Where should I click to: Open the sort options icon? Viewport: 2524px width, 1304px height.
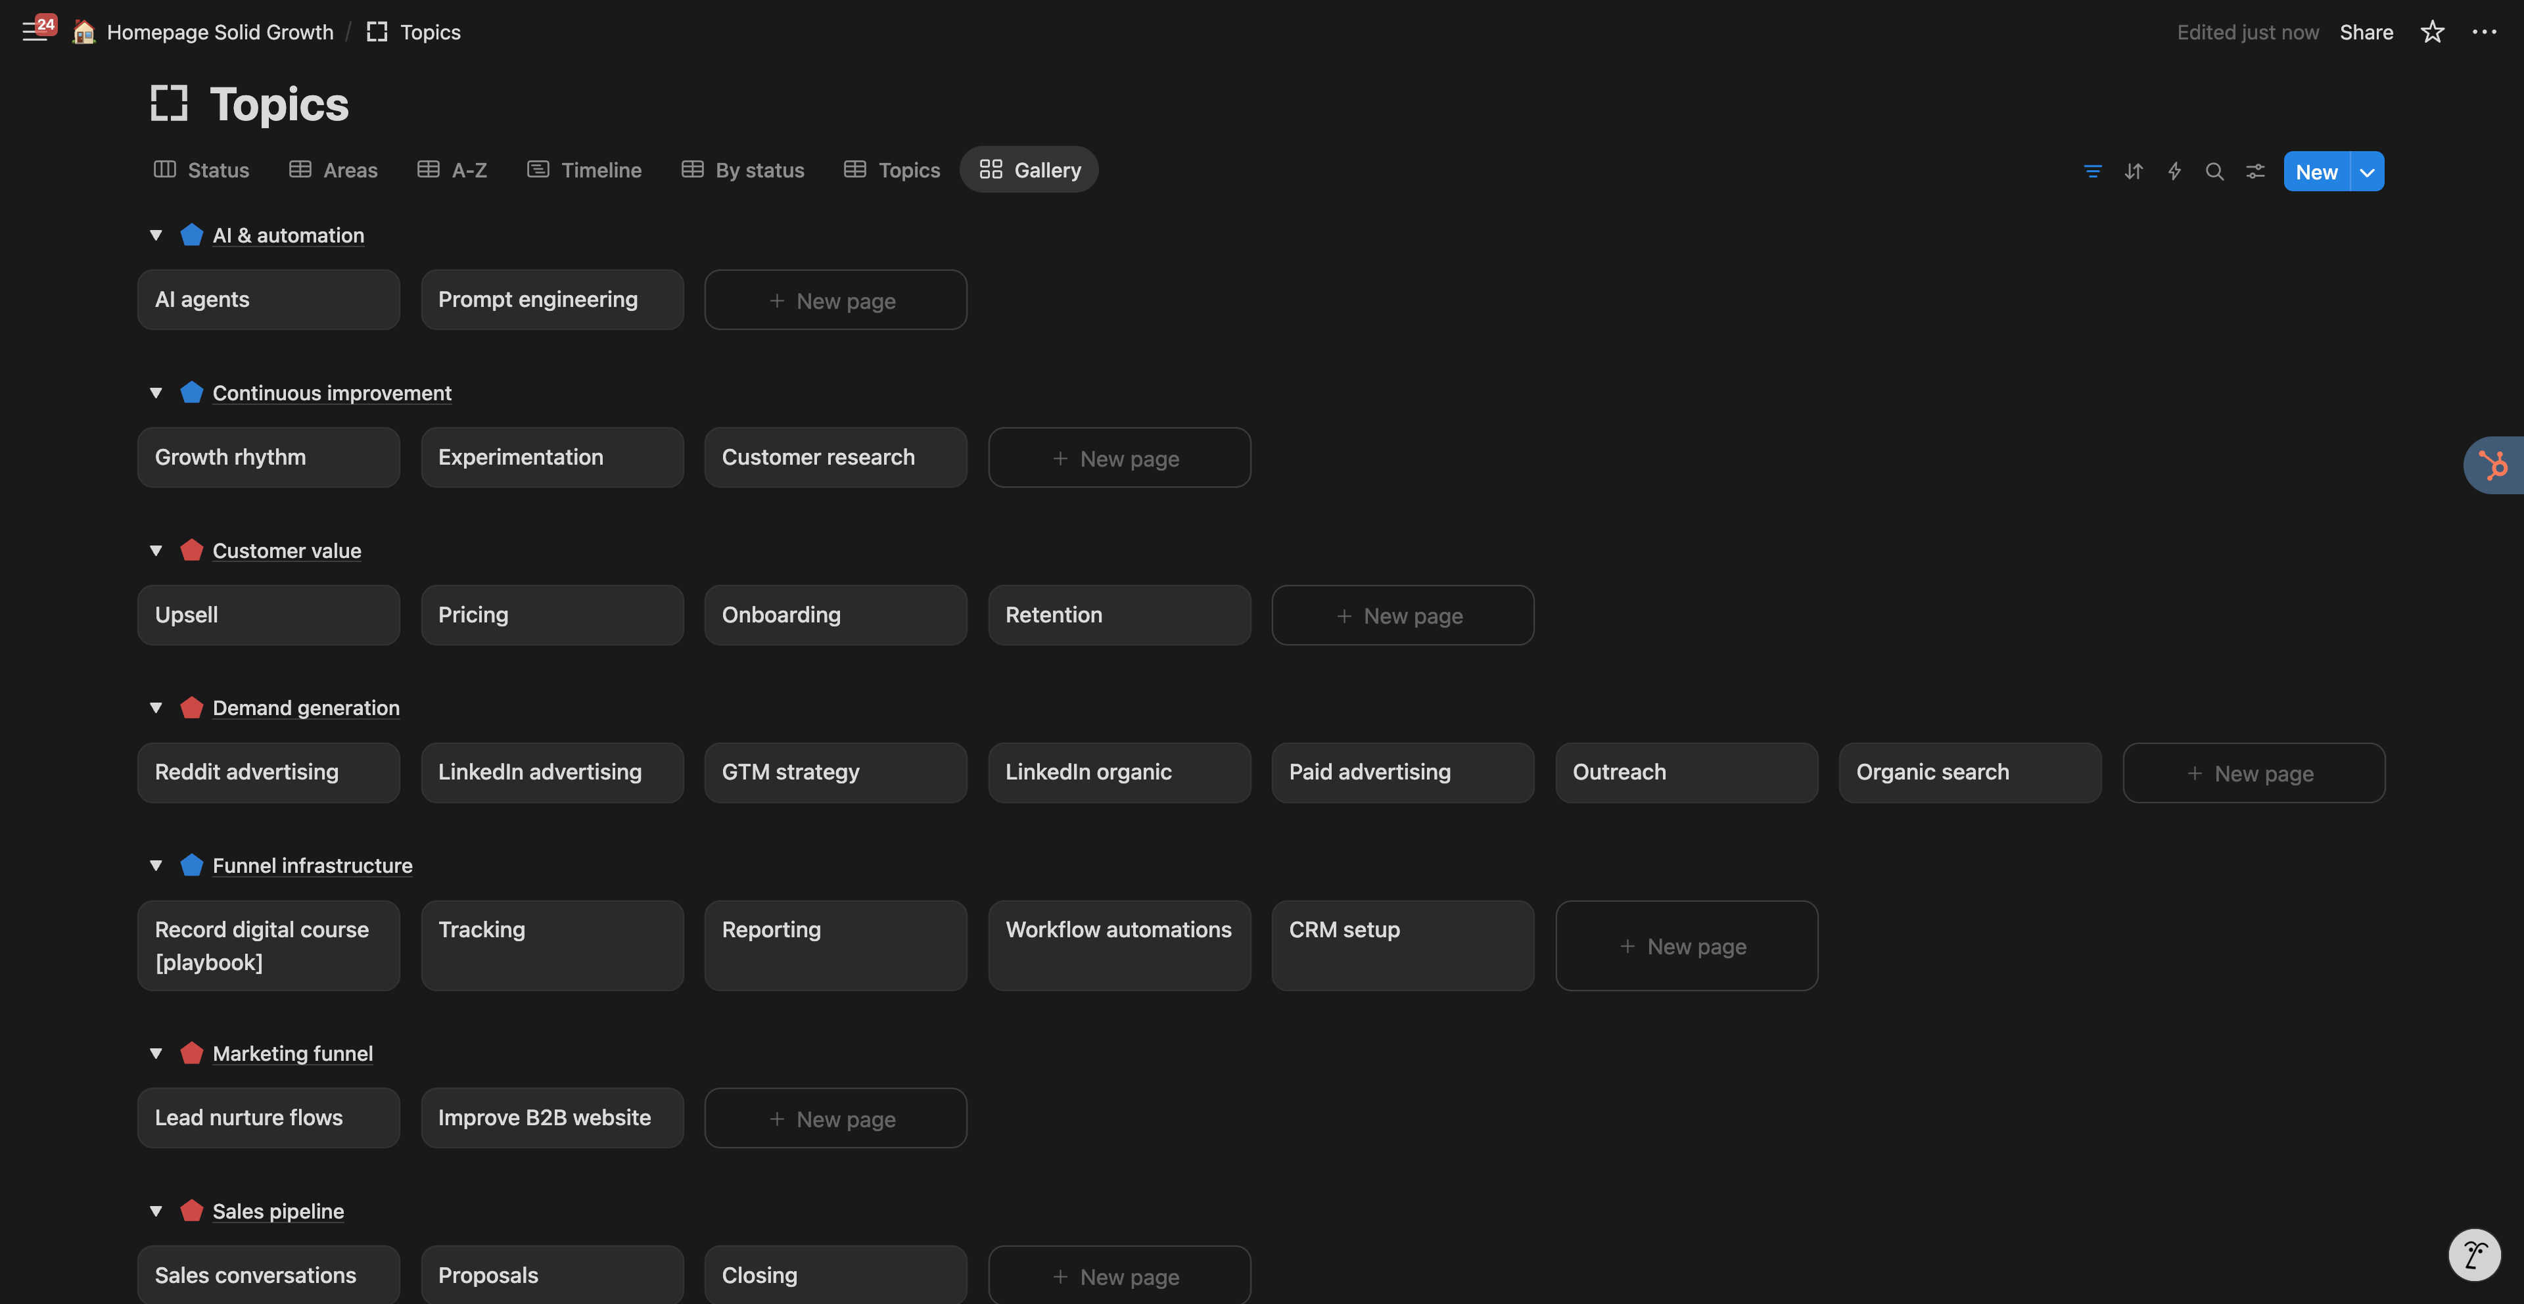pos(2133,172)
